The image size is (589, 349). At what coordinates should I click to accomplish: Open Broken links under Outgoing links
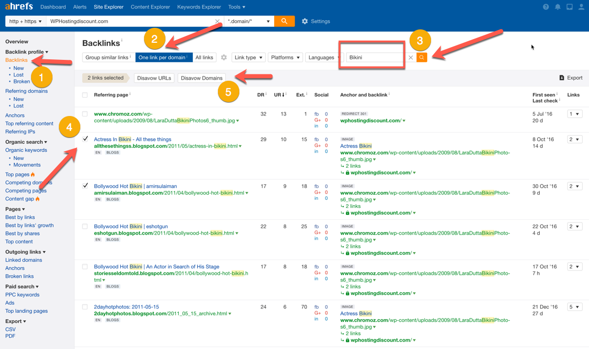click(19, 276)
